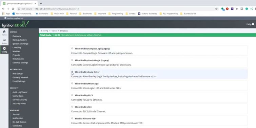
Task: Select Allen-Bradley Logix Driver radio button
Action: pyautogui.click(x=72, y=72)
